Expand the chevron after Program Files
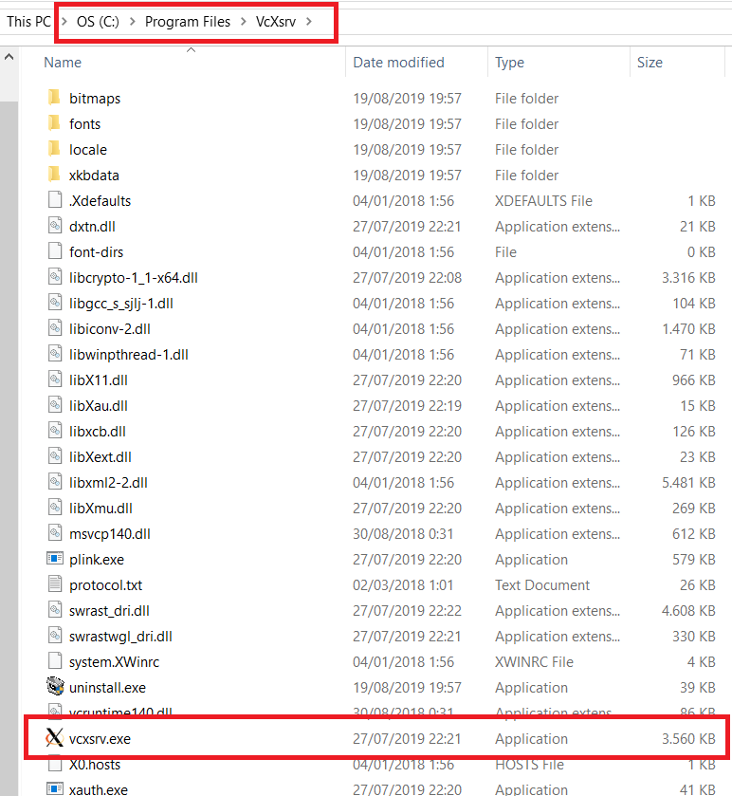 (244, 21)
